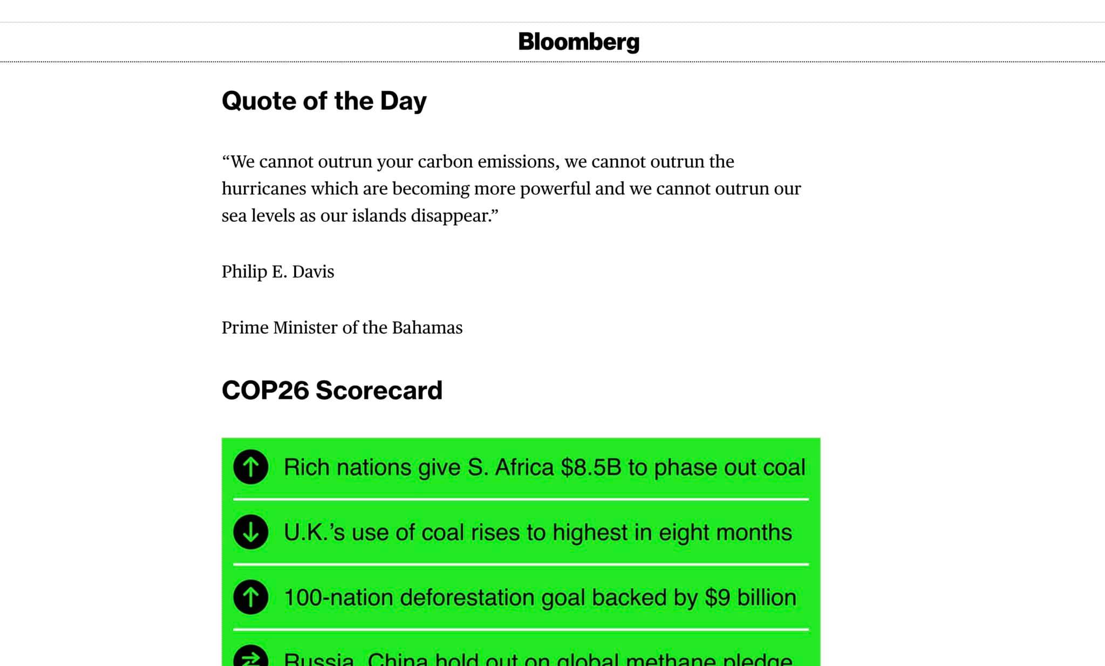Click the Prime Minister of the Bahamas line
This screenshot has height=666, width=1105.
pyautogui.click(x=342, y=328)
